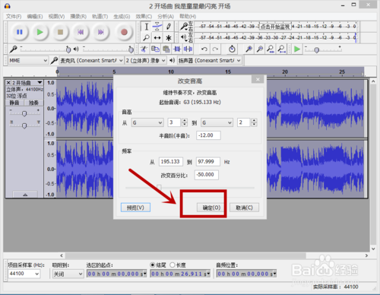Open the 2 (立体声) channels dropdown
Viewport: 380px width, 295px height.
146,61
